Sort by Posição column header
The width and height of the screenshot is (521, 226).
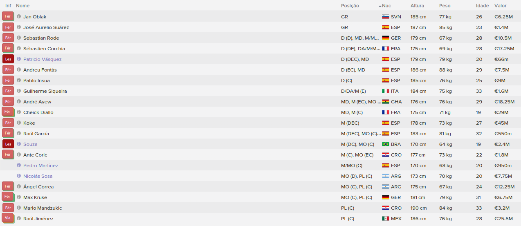point(350,6)
